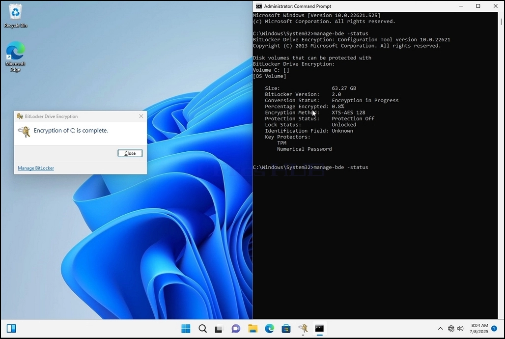Image resolution: width=505 pixels, height=339 pixels.
Task: Click the '63.27 GB' size value
Action: 344,88
